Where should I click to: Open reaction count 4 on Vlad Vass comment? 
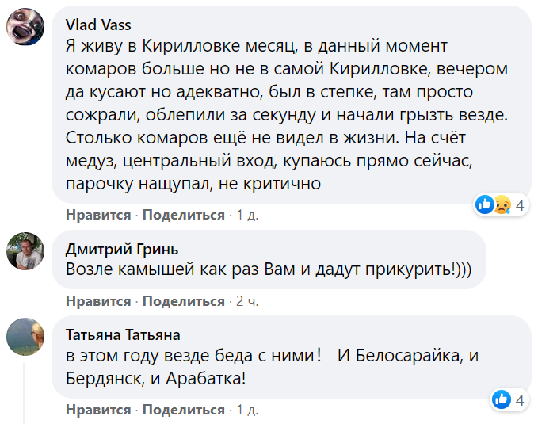click(x=521, y=205)
